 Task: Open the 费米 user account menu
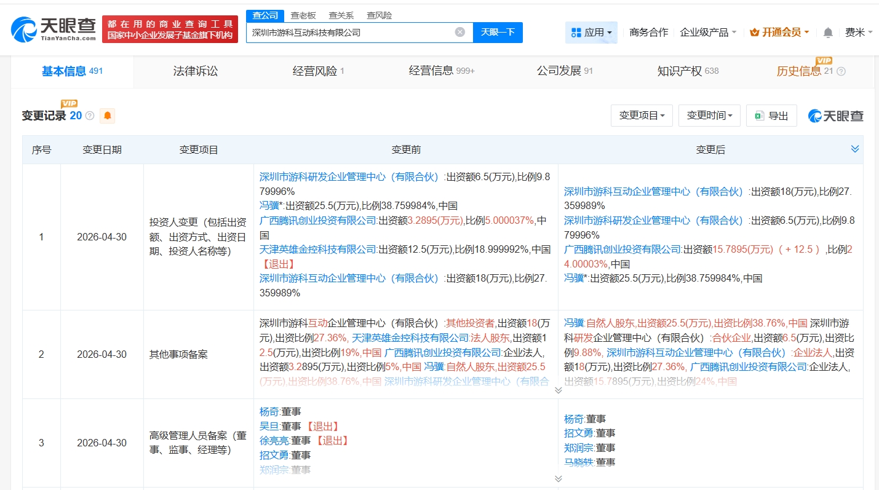(859, 33)
